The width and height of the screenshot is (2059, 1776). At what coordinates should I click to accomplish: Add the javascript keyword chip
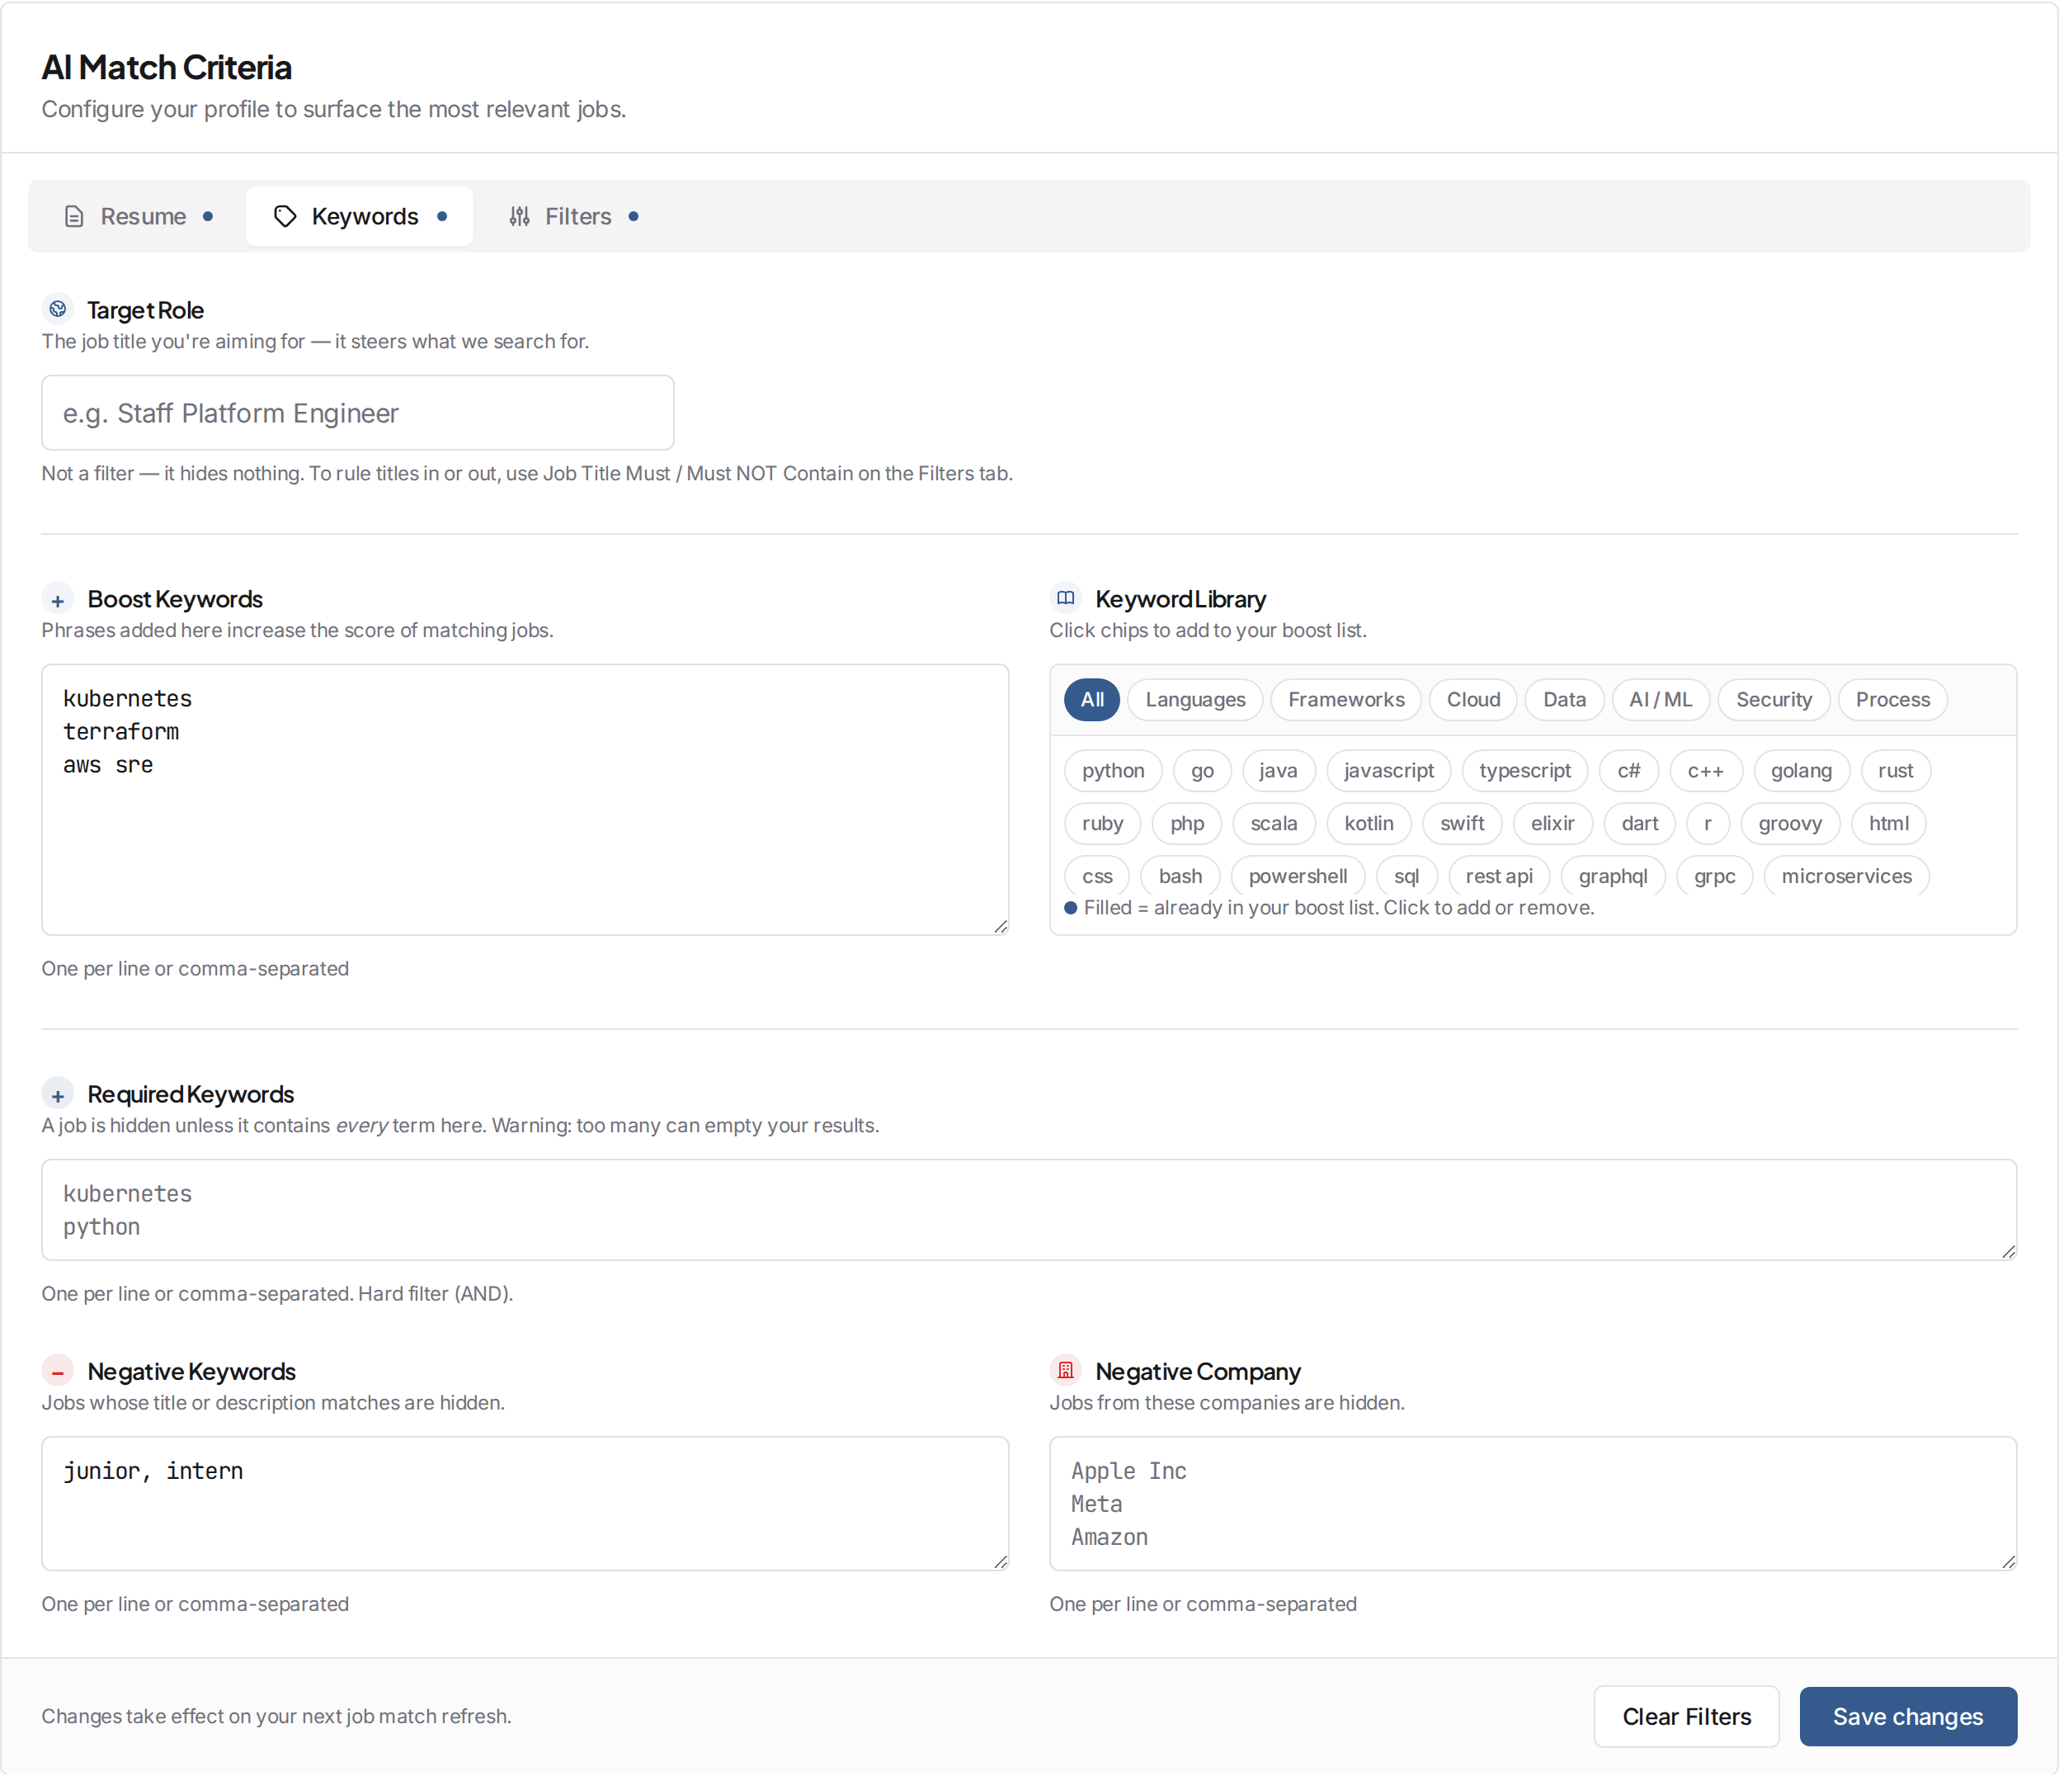point(1389,772)
